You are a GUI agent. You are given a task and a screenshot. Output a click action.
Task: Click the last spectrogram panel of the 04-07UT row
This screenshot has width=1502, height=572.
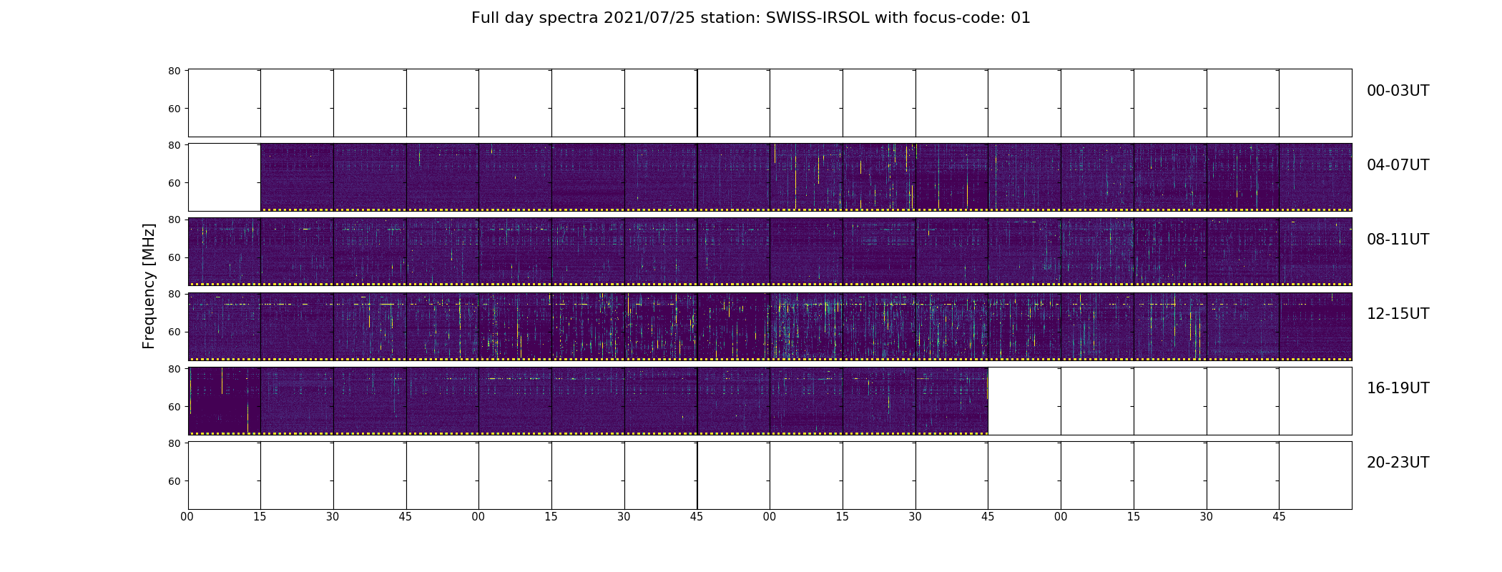(1315, 177)
